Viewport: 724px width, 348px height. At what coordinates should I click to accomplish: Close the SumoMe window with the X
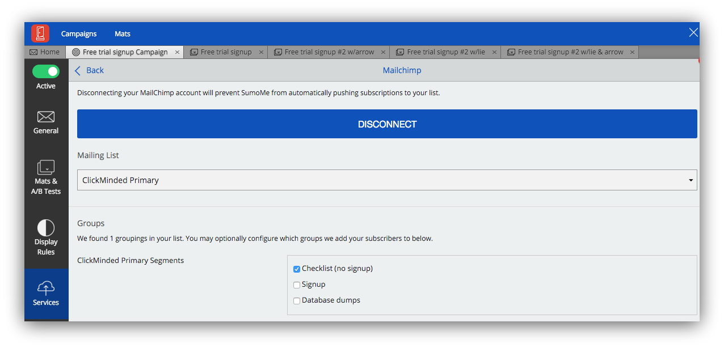point(693,32)
